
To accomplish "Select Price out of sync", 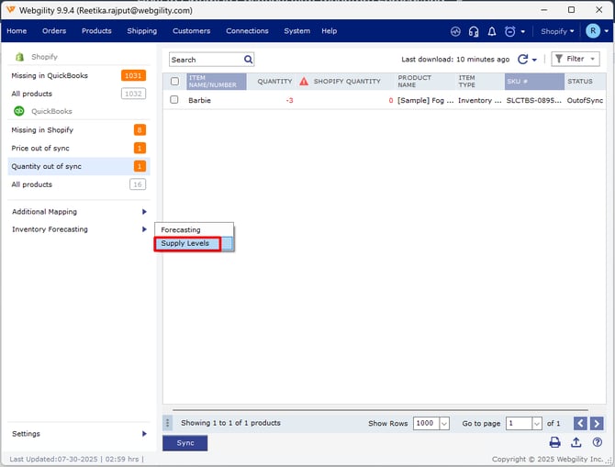I will click(x=40, y=149).
